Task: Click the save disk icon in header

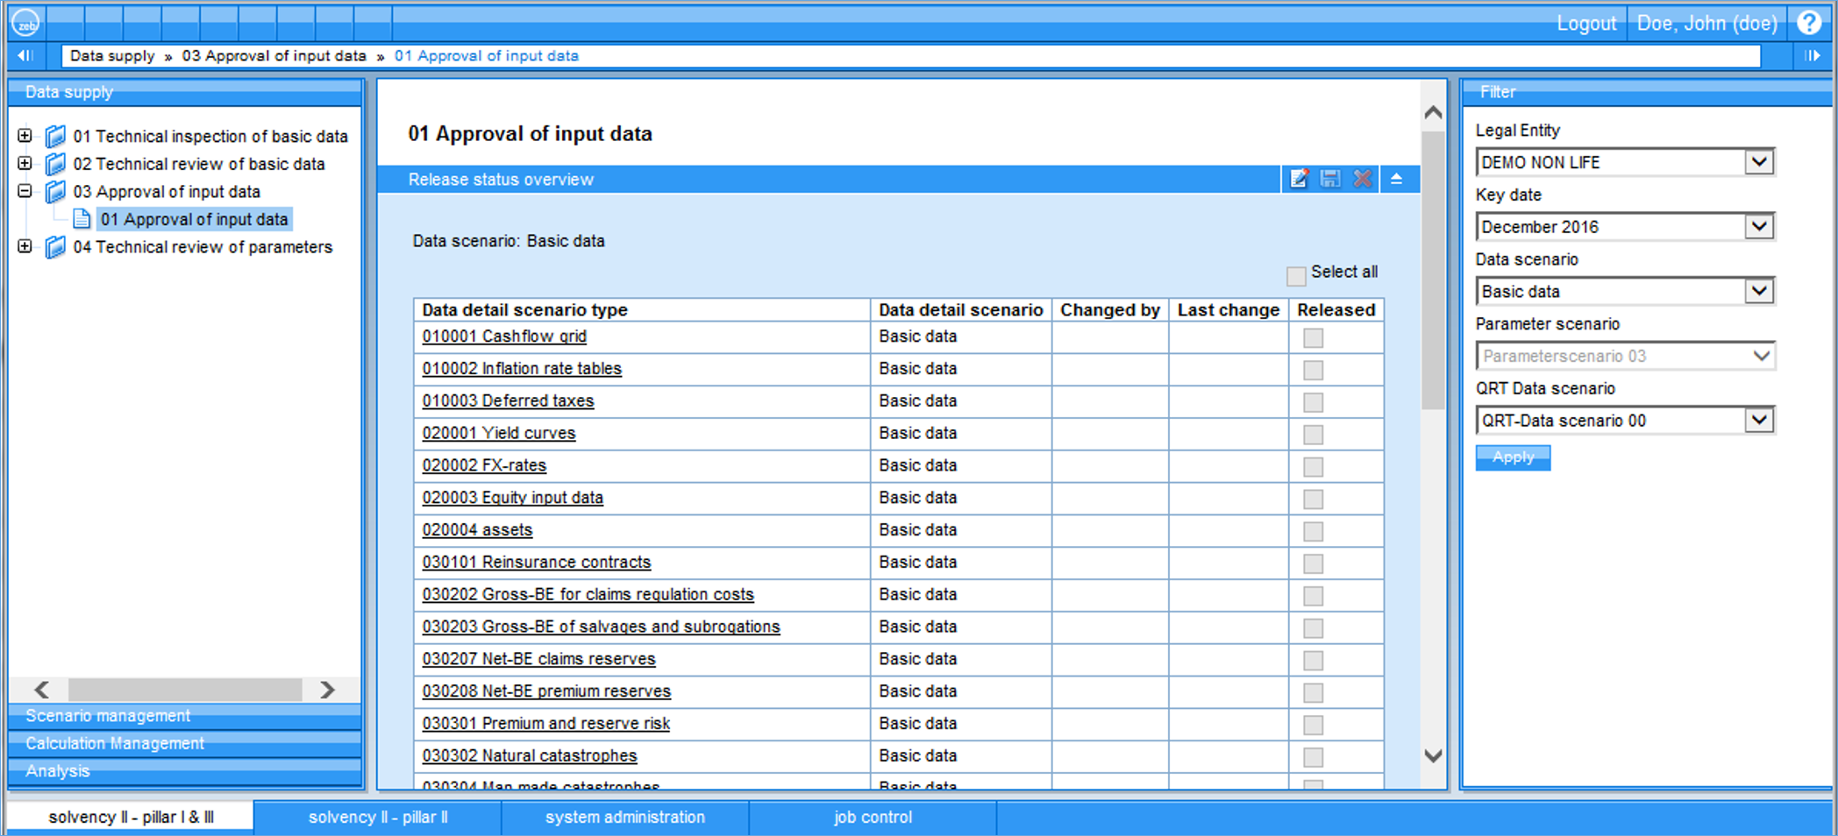Action: pos(1330,179)
